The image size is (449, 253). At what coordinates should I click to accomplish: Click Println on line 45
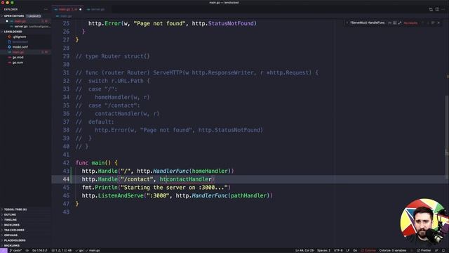click(106, 188)
